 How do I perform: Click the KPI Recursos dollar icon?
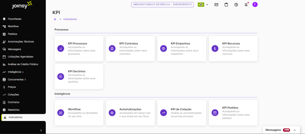click(x=215, y=49)
